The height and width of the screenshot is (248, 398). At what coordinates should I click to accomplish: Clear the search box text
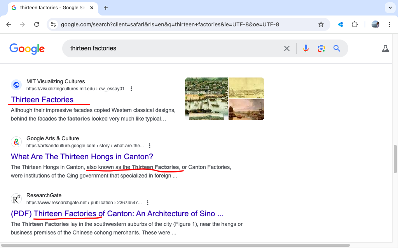coord(287,48)
